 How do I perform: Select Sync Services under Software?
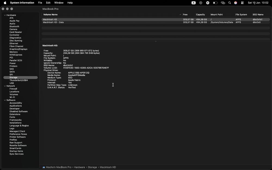[x=17, y=154]
